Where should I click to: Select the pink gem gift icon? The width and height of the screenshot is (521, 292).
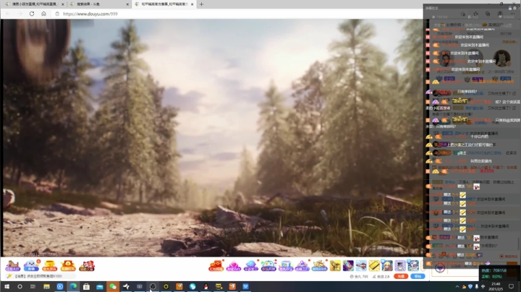point(233,266)
